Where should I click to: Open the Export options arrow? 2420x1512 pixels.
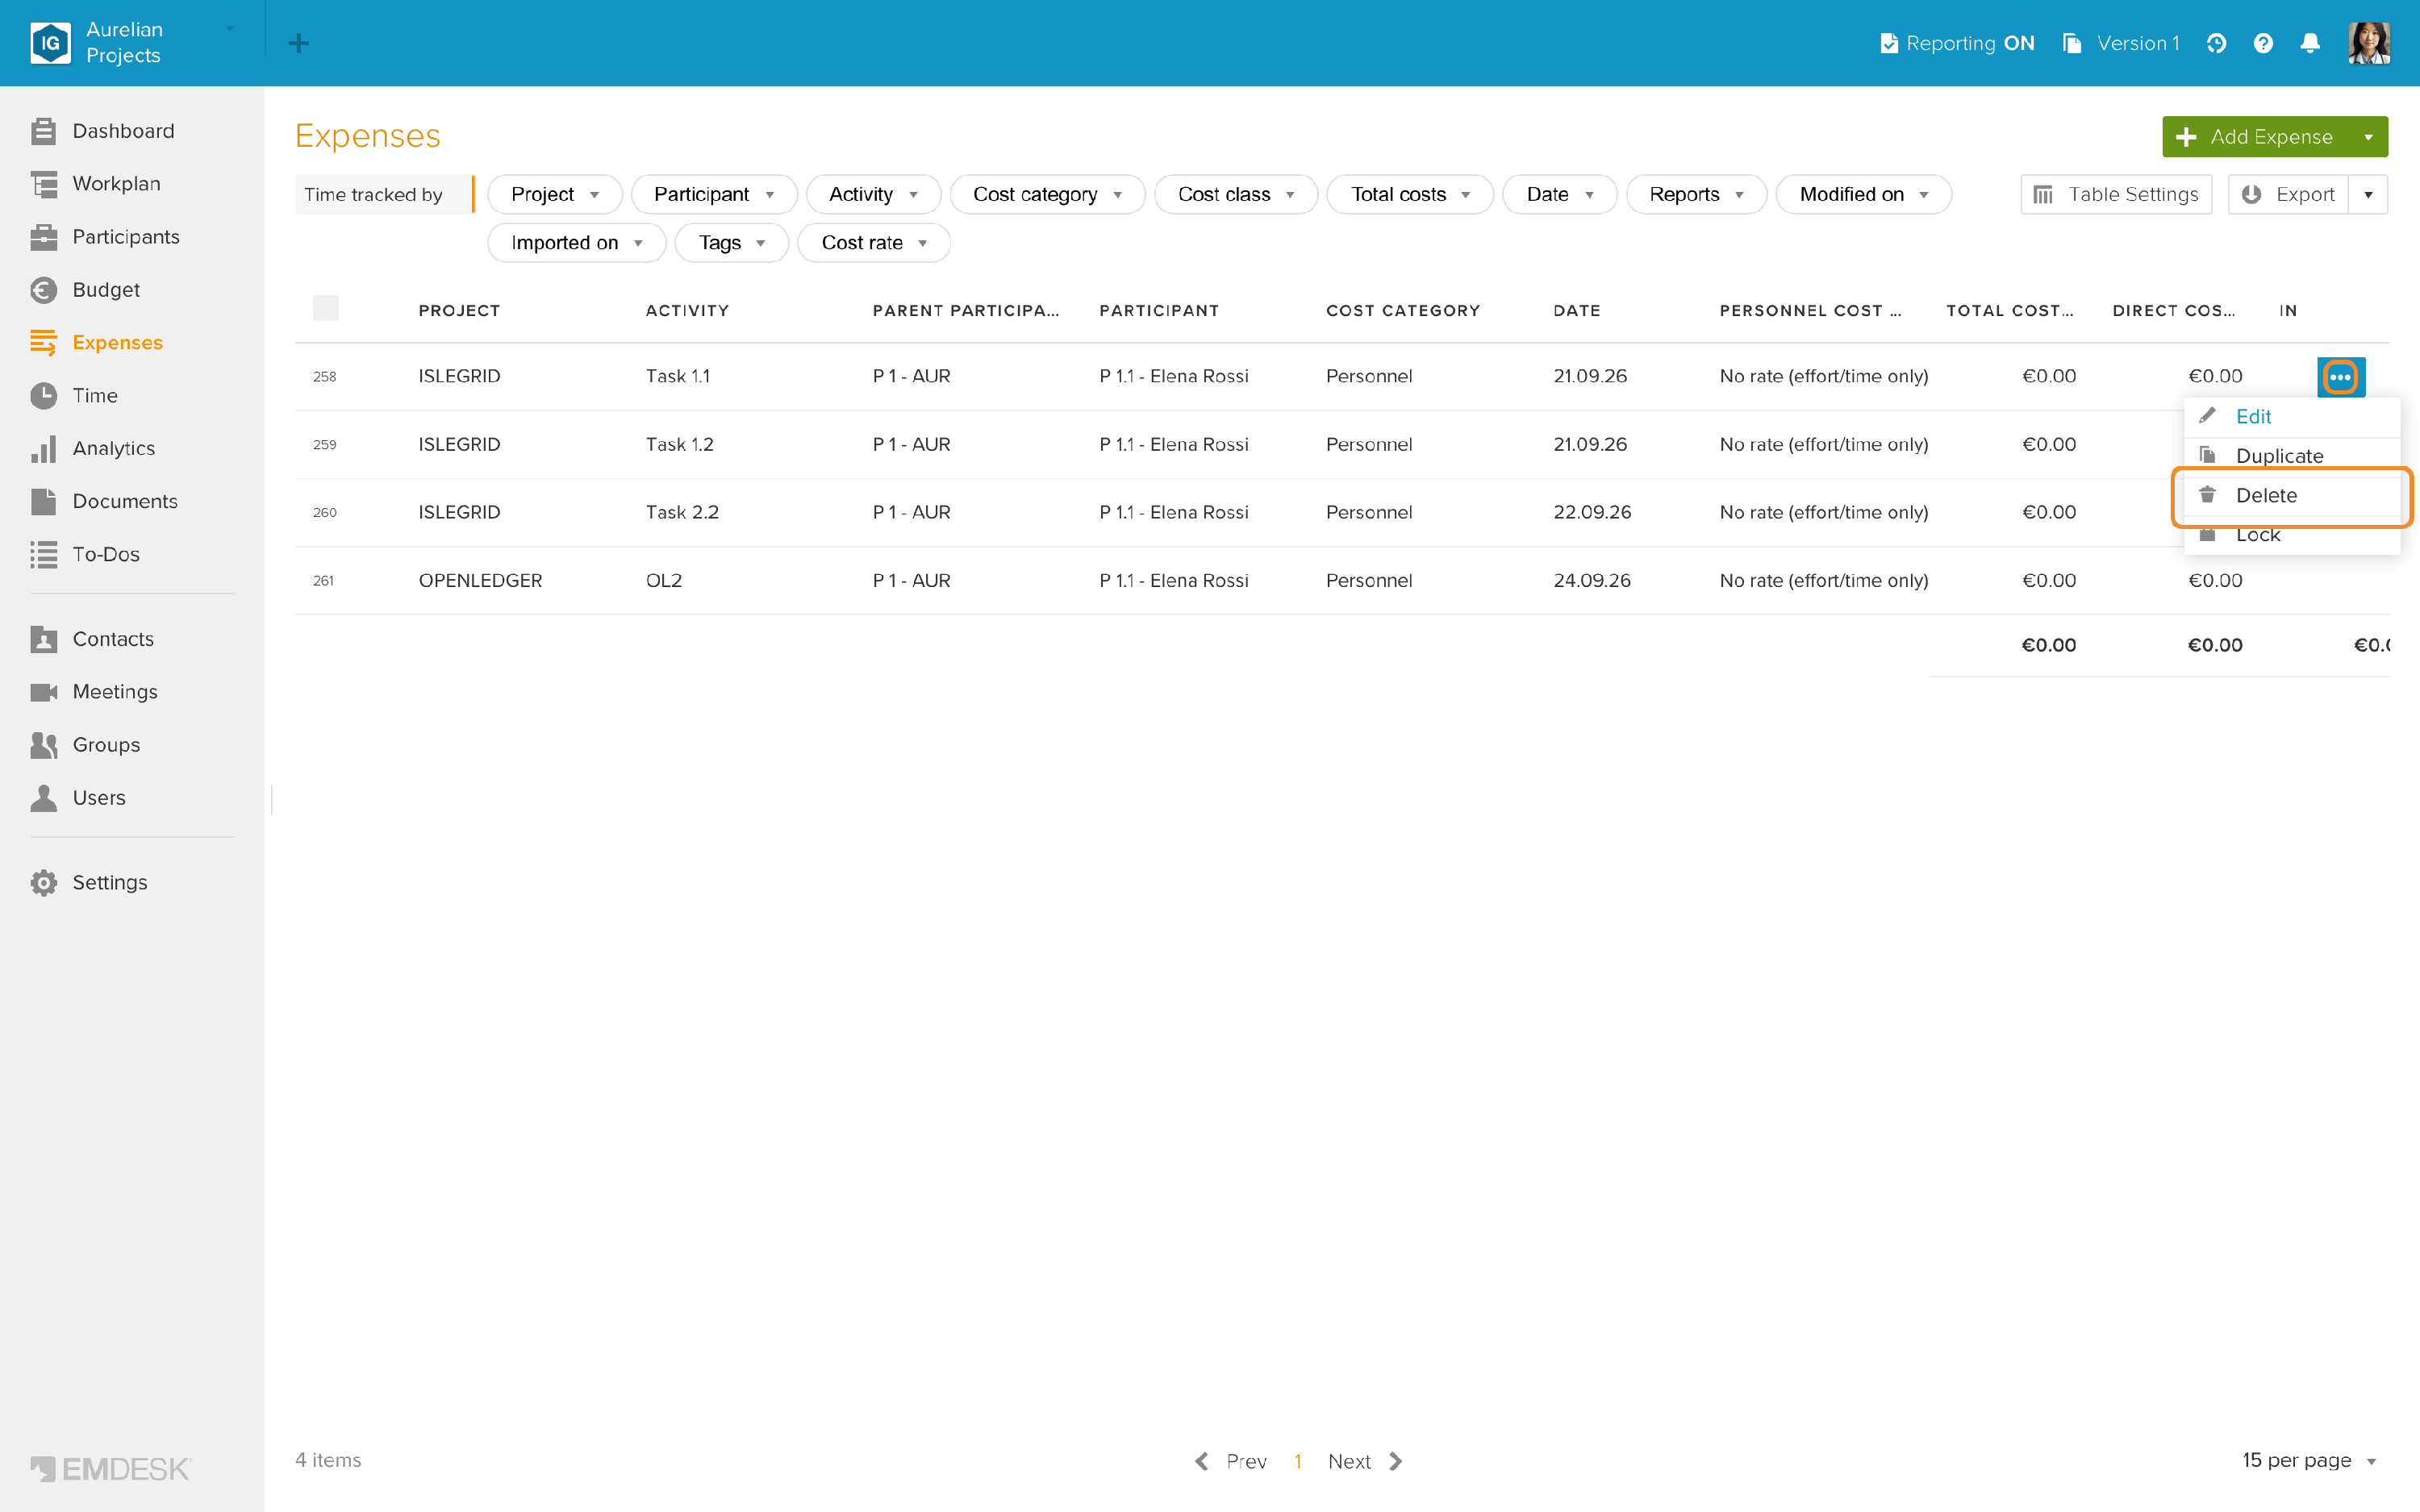(2368, 194)
